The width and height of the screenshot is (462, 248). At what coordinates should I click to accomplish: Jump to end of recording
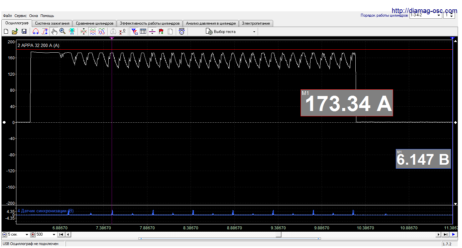(445, 235)
